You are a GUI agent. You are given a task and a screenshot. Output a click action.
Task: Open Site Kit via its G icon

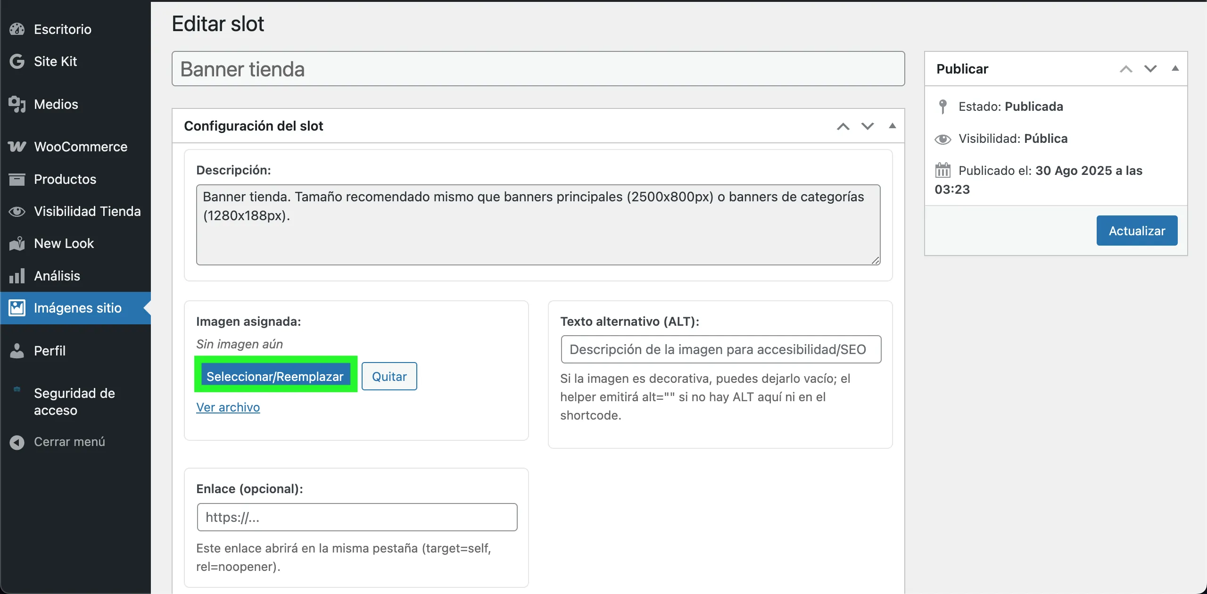(x=17, y=61)
